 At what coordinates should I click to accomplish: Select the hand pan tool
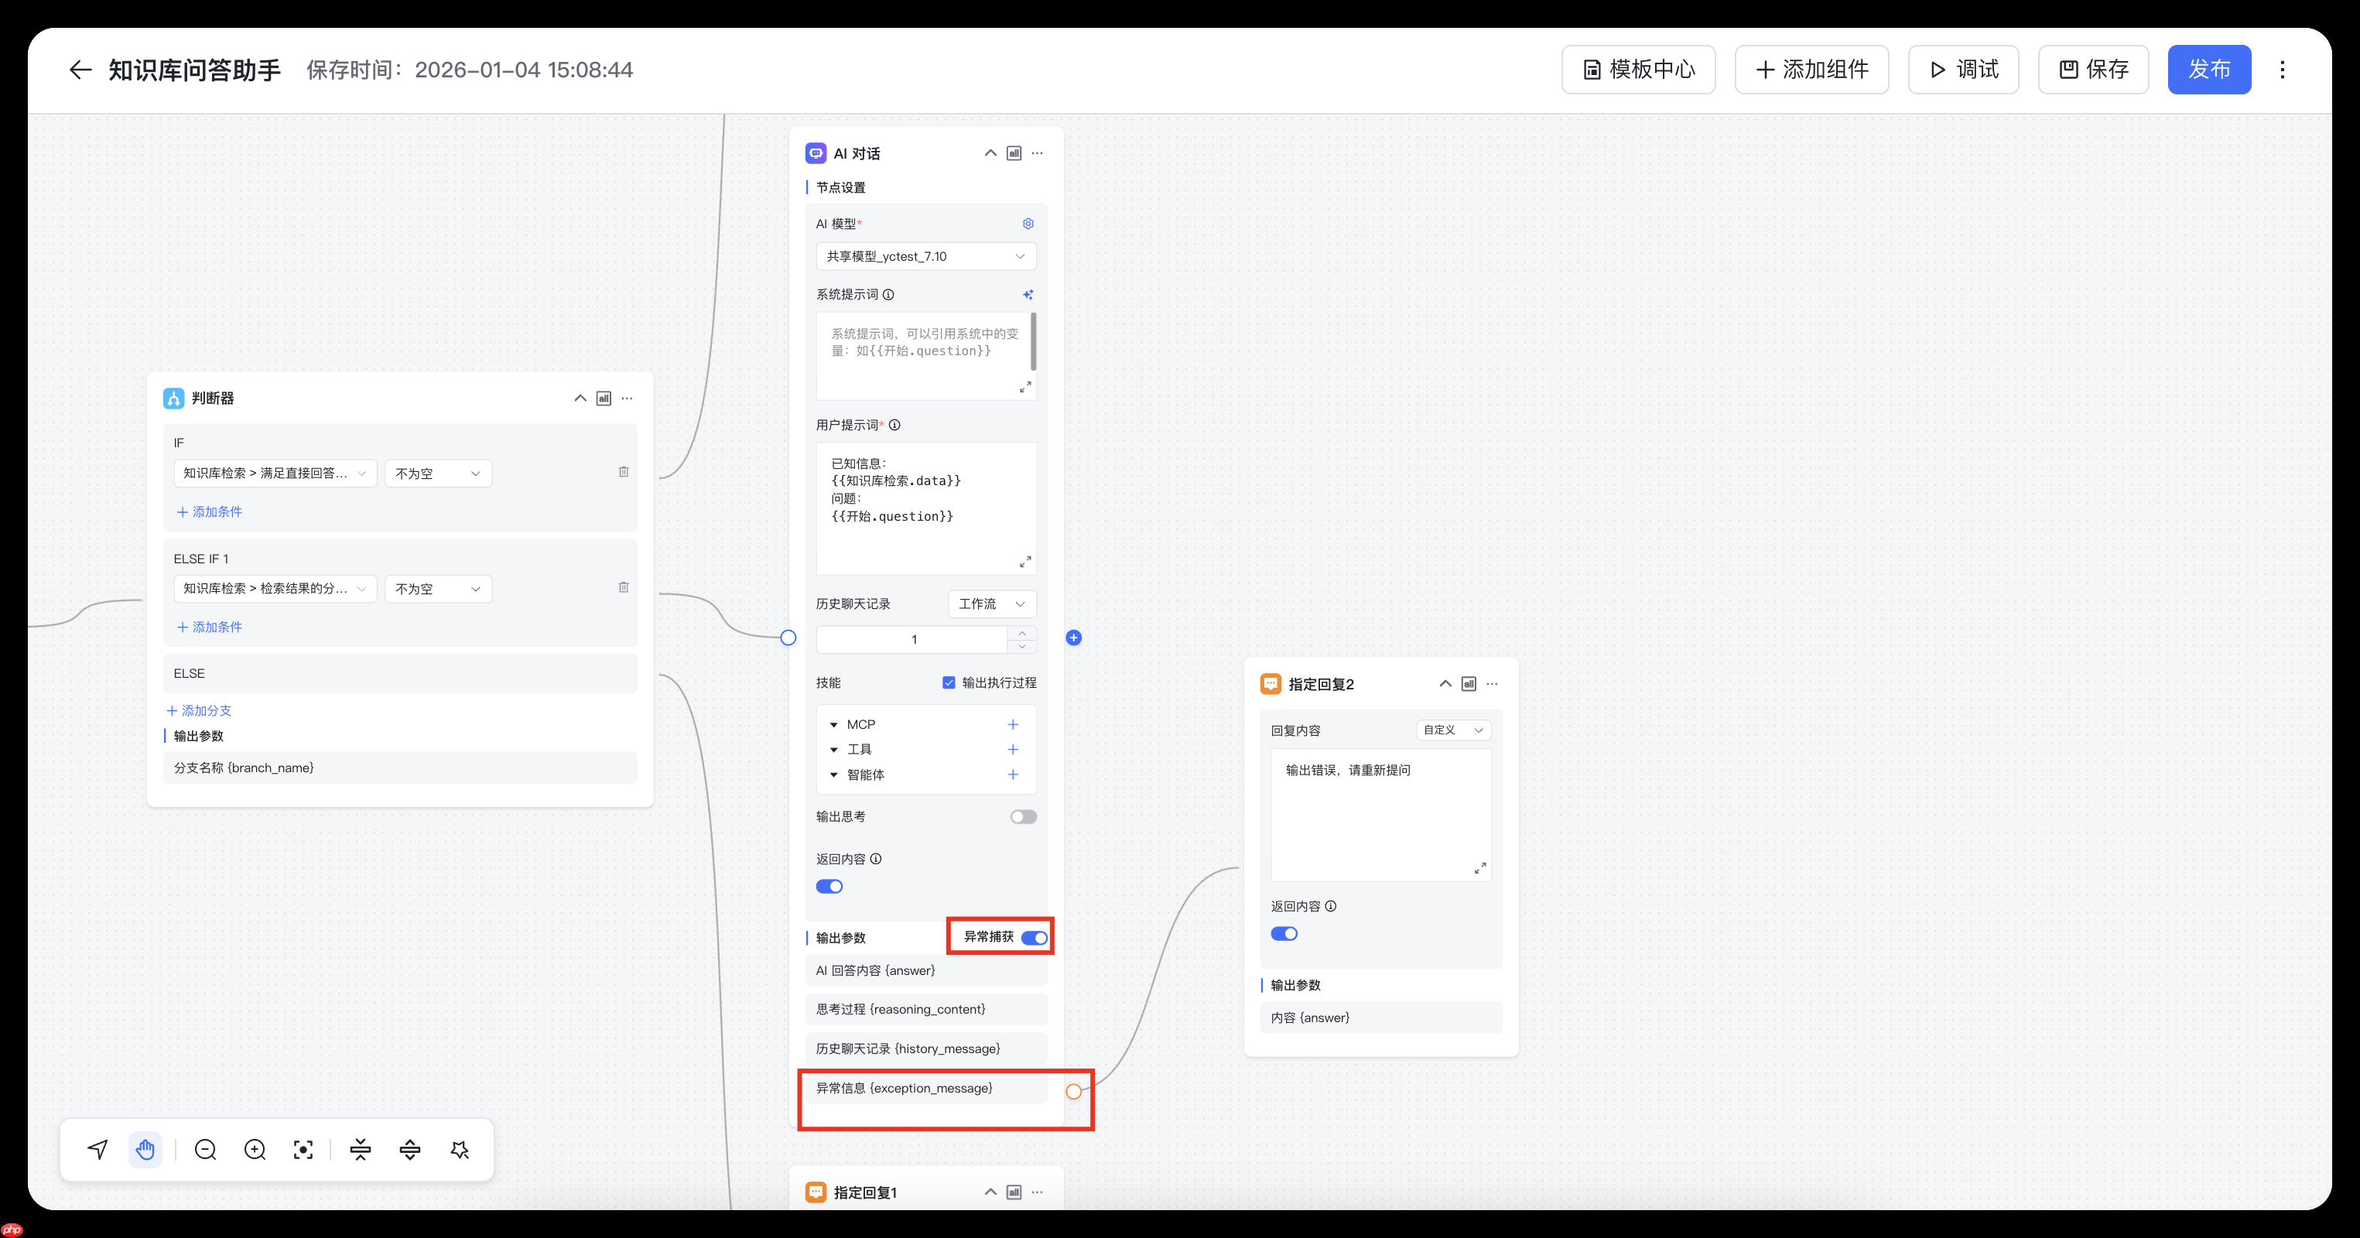[x=145, y=1149]
